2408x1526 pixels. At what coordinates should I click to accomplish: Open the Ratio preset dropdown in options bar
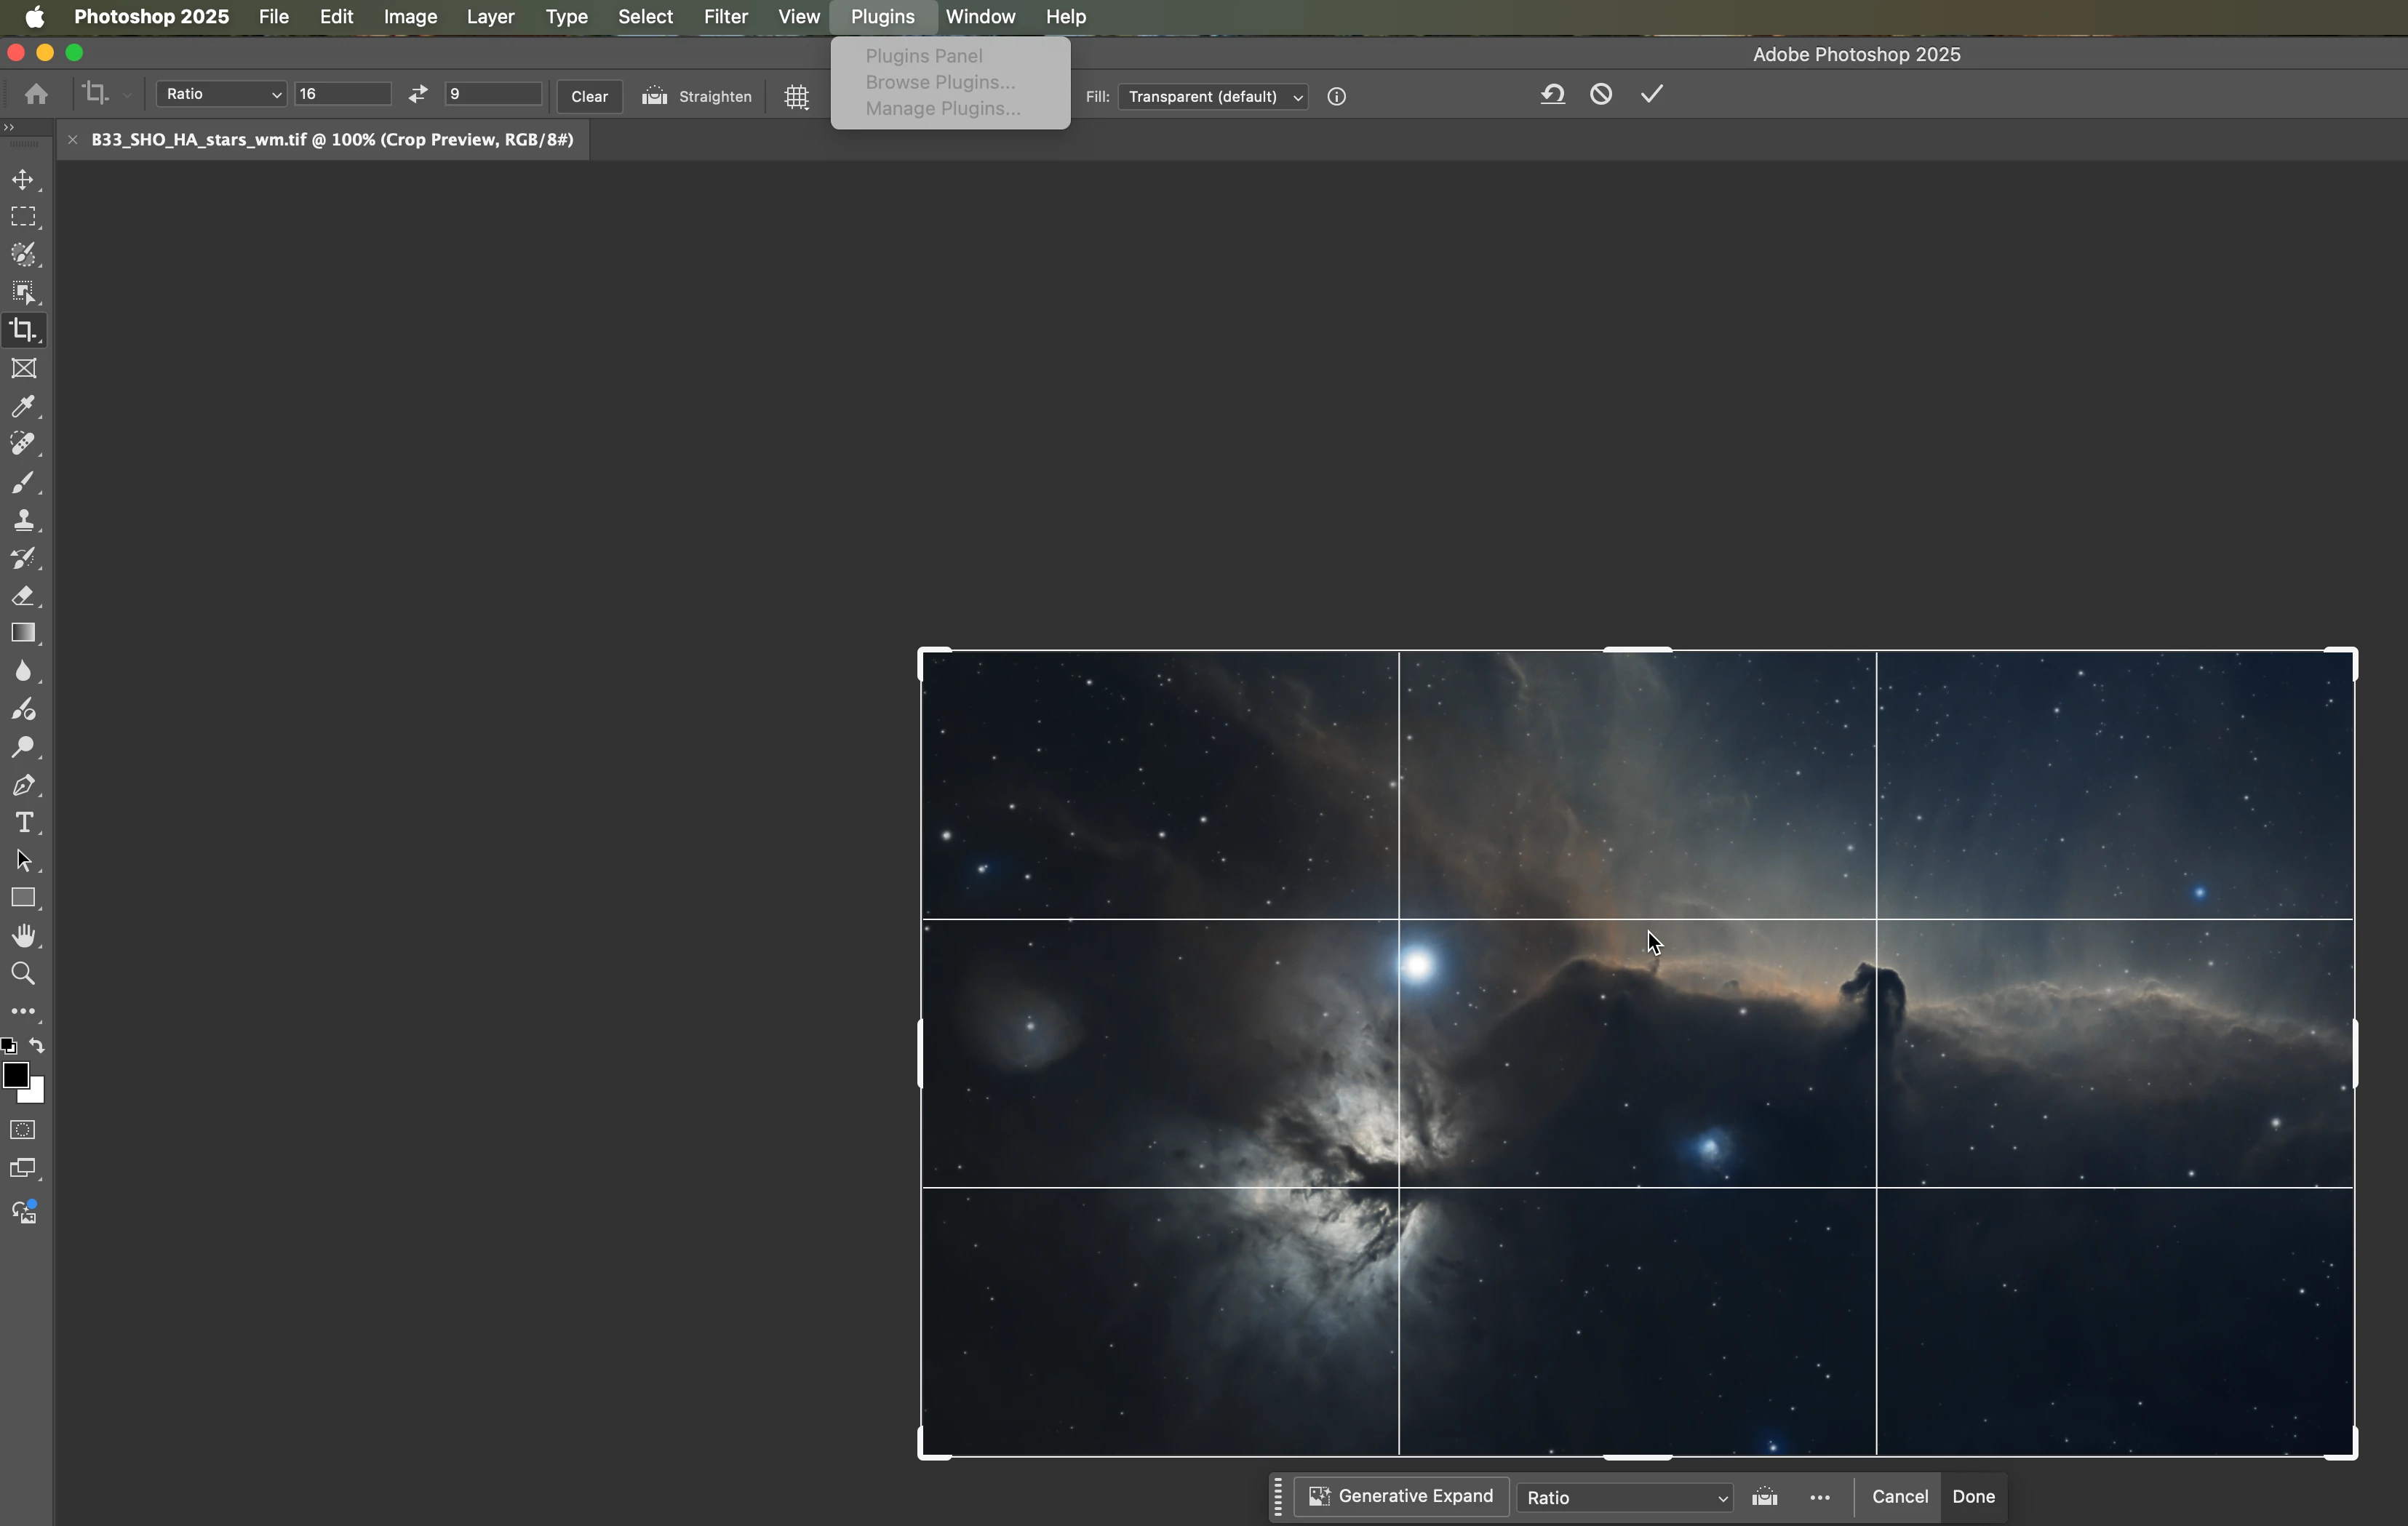(222, 94)
